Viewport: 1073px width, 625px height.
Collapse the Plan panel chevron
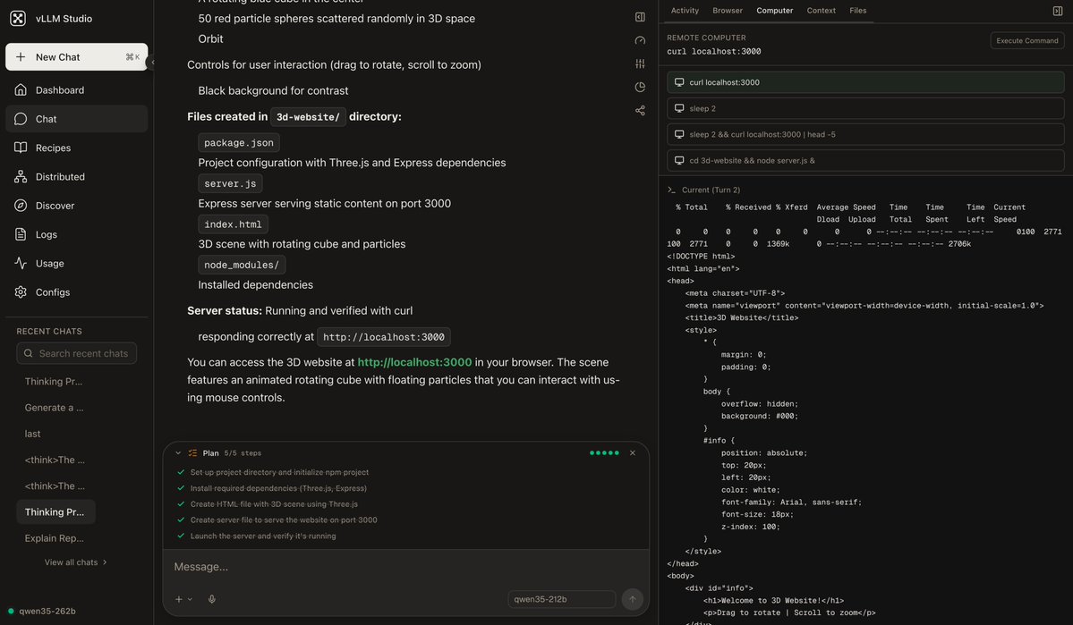[x=178, y=452]
